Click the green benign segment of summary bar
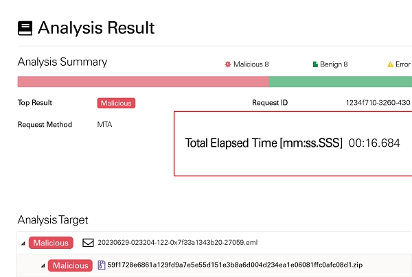Image resolution: width=412 pixels, height=277 pixels. coord(341,82)
